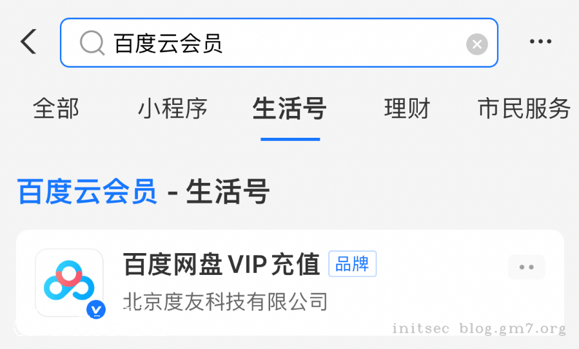579x349 pixels.
Task: Go to the 市民服务 tab
Action: 524,108
